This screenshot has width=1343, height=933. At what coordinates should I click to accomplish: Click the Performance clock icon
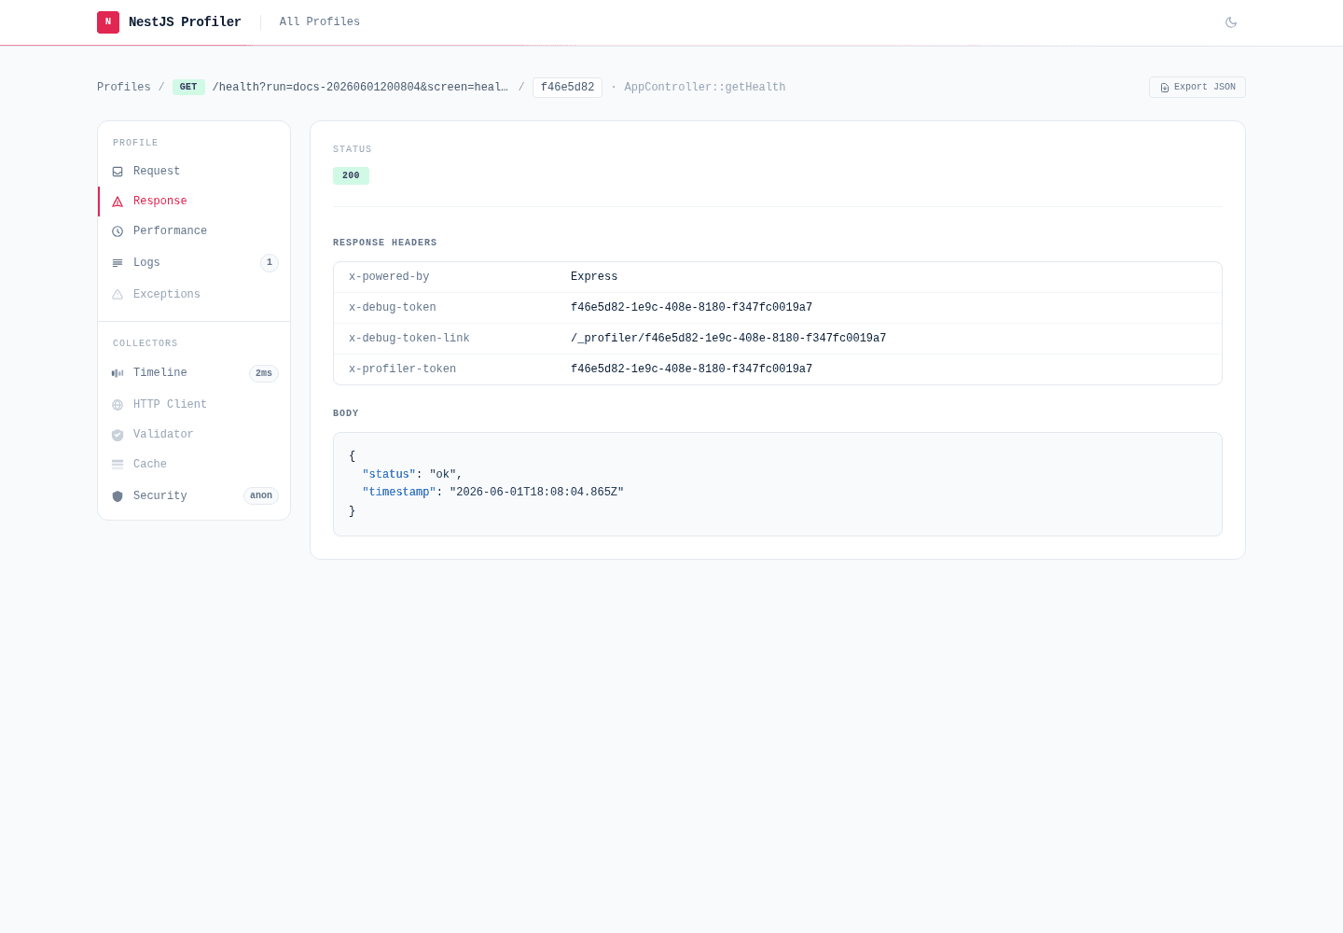point(118,231)
